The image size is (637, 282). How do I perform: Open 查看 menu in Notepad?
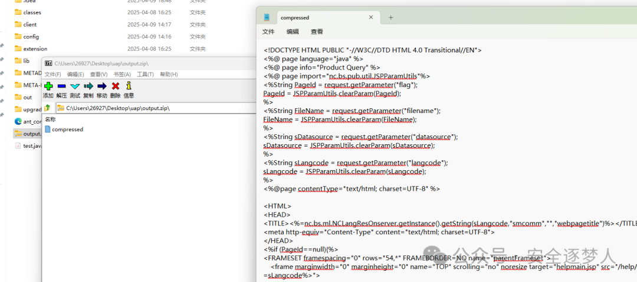pyautogui.click(x=317, y=32)
